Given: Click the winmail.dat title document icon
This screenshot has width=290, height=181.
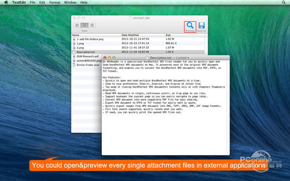Looking at the screenshot, I should 130,18.
